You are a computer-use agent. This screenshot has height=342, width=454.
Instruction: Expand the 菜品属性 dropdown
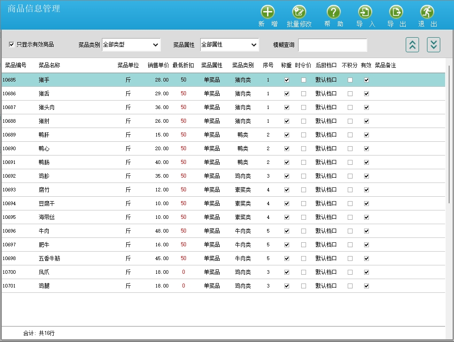click(x=229, y=45)
